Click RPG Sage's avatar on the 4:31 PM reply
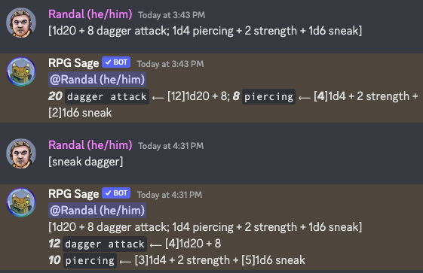This screenshot has width=423, height=273. pos(21,202)
